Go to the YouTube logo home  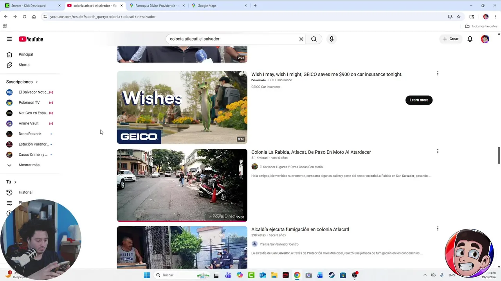coord(31,39)
